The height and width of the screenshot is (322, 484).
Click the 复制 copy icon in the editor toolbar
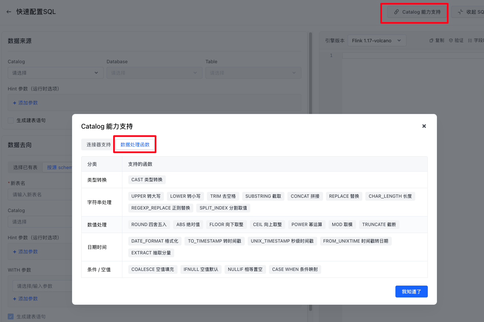tap(432, 40)
